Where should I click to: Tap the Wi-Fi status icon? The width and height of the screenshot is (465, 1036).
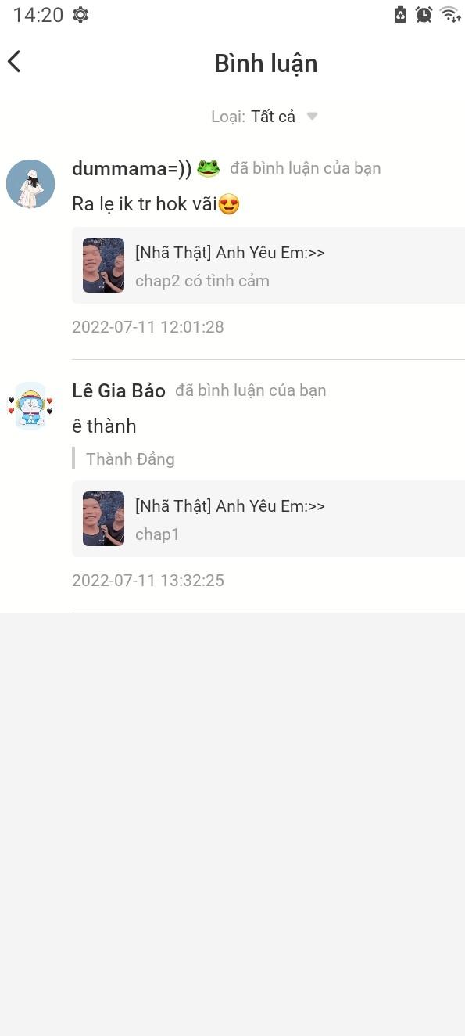[x=450, y=14]
